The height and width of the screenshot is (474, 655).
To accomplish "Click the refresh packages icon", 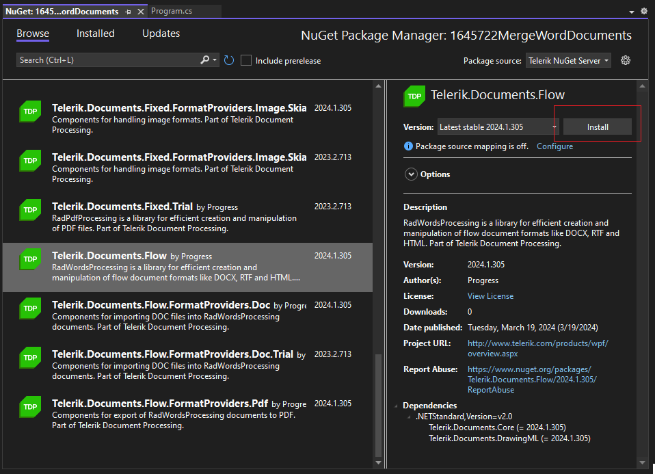I will [x=228, y=60].
